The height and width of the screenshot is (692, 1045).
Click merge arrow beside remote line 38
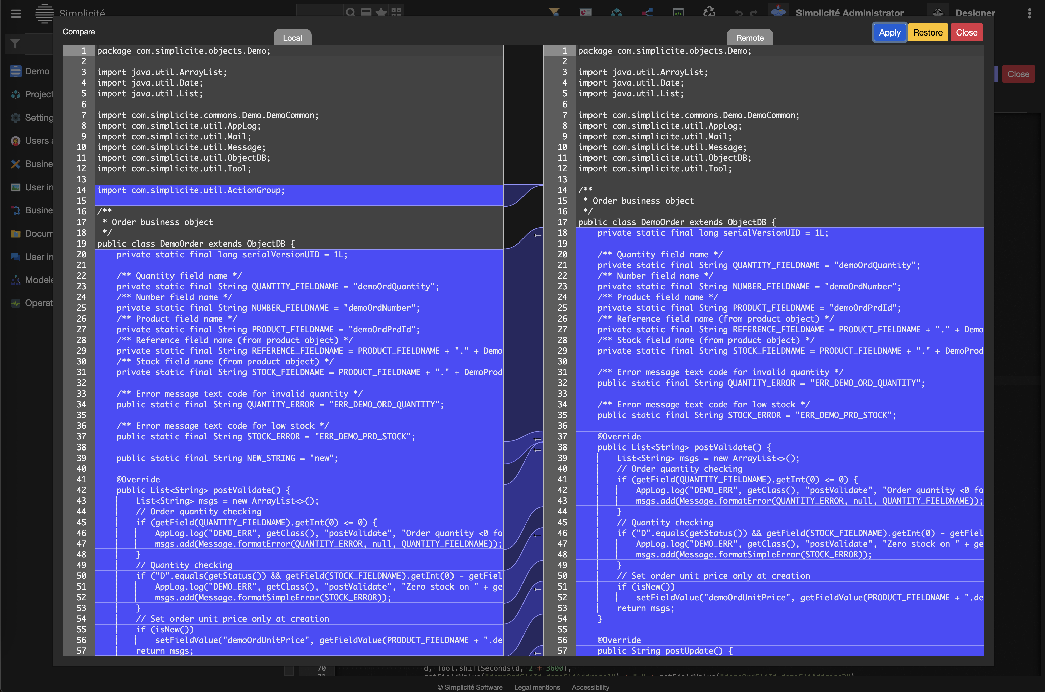click(538, 450)
